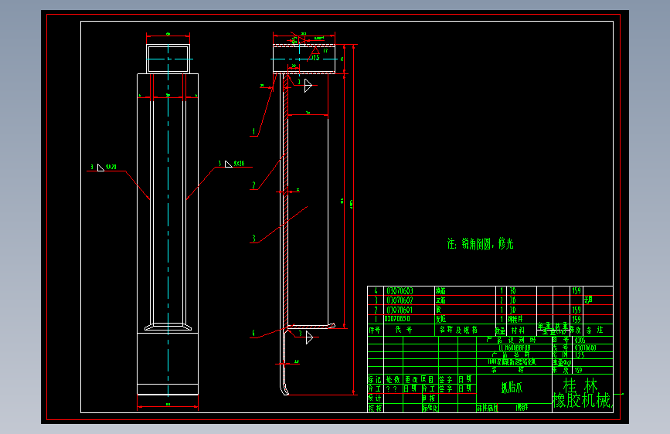This screenshot has height=434, width=670.
Task: Select the drawing code 03070600 value
Action: 585,348
